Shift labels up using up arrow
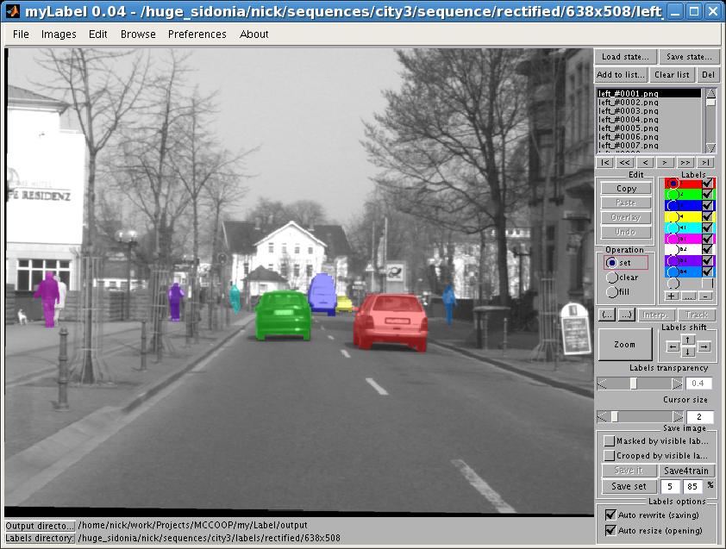The height and width of the screenshot is (549, 726). [688, 340]
